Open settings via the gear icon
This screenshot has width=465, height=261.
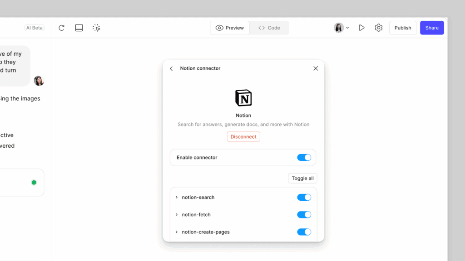(378, 28)
